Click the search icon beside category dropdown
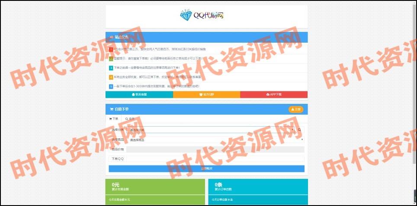The height and width of the screenshot is (206, 417). coord(299,130)
